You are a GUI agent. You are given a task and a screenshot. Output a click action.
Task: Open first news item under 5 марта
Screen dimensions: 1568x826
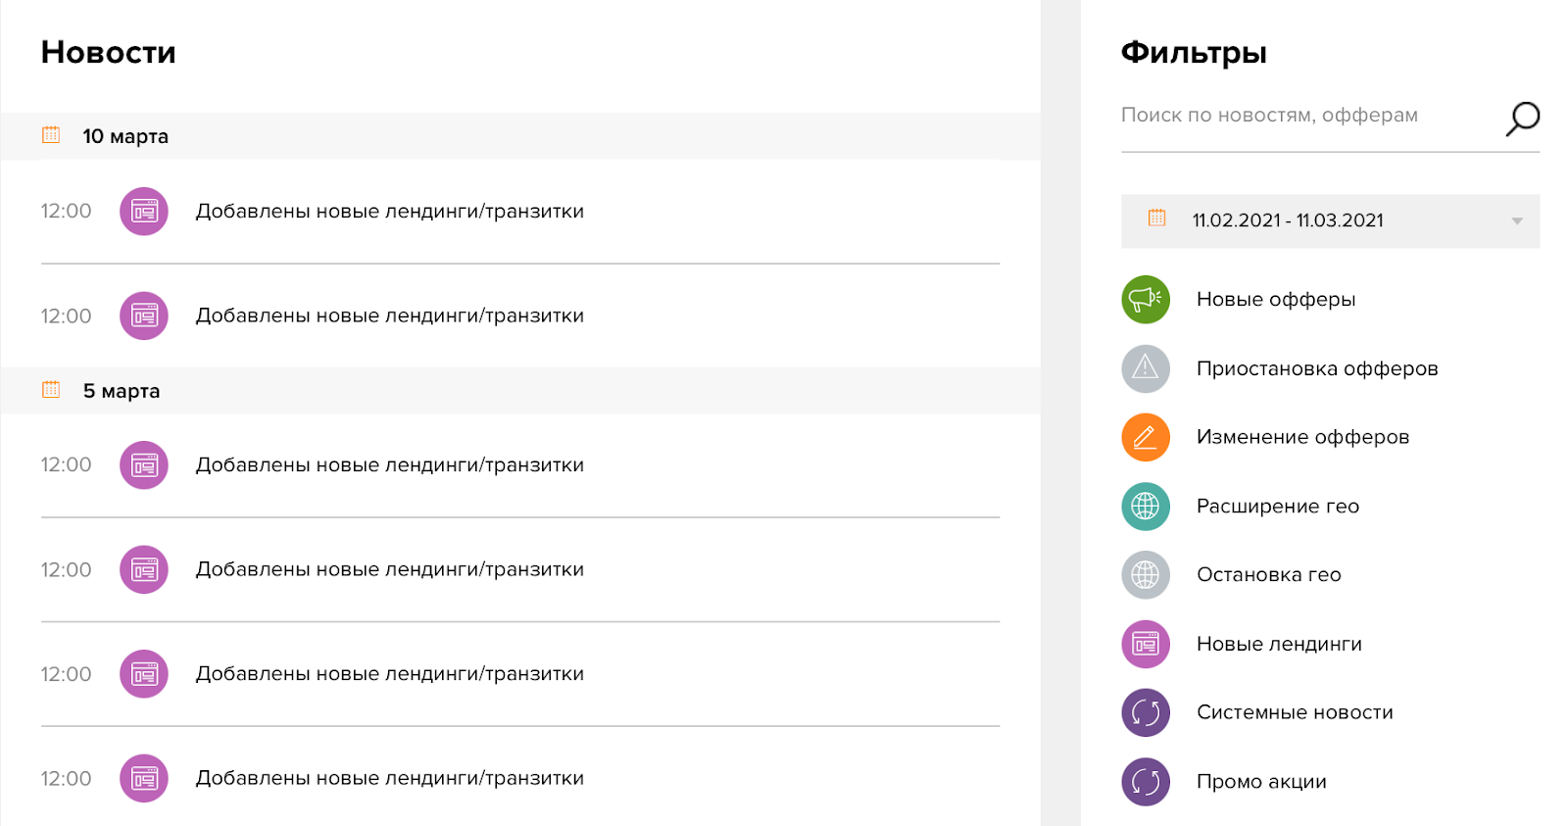pos(389,465)
